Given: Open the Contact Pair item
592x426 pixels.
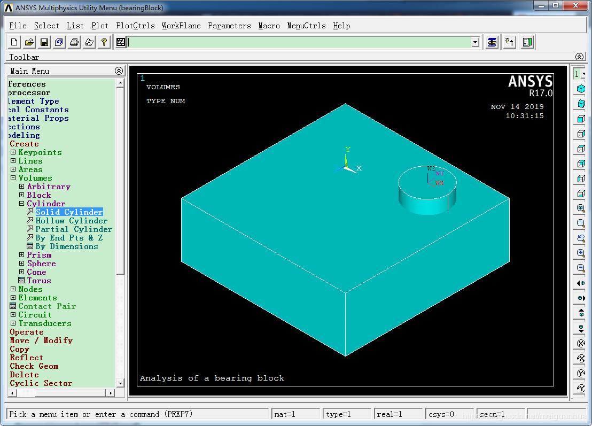Looking at the screenshot, I should 47,306.
